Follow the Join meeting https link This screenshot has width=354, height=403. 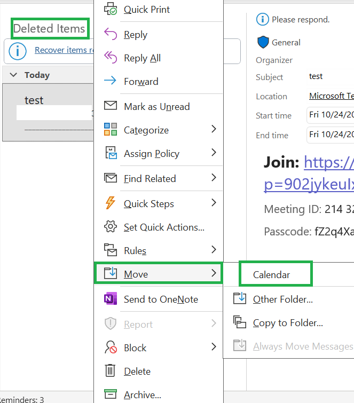tap(329, 162)
